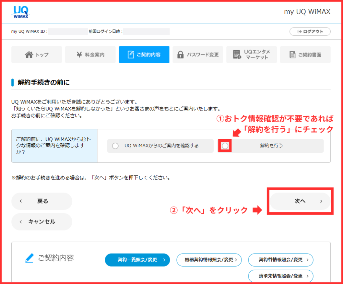Click the yen icon on 料金案内 tab

(x=79, y=54)
